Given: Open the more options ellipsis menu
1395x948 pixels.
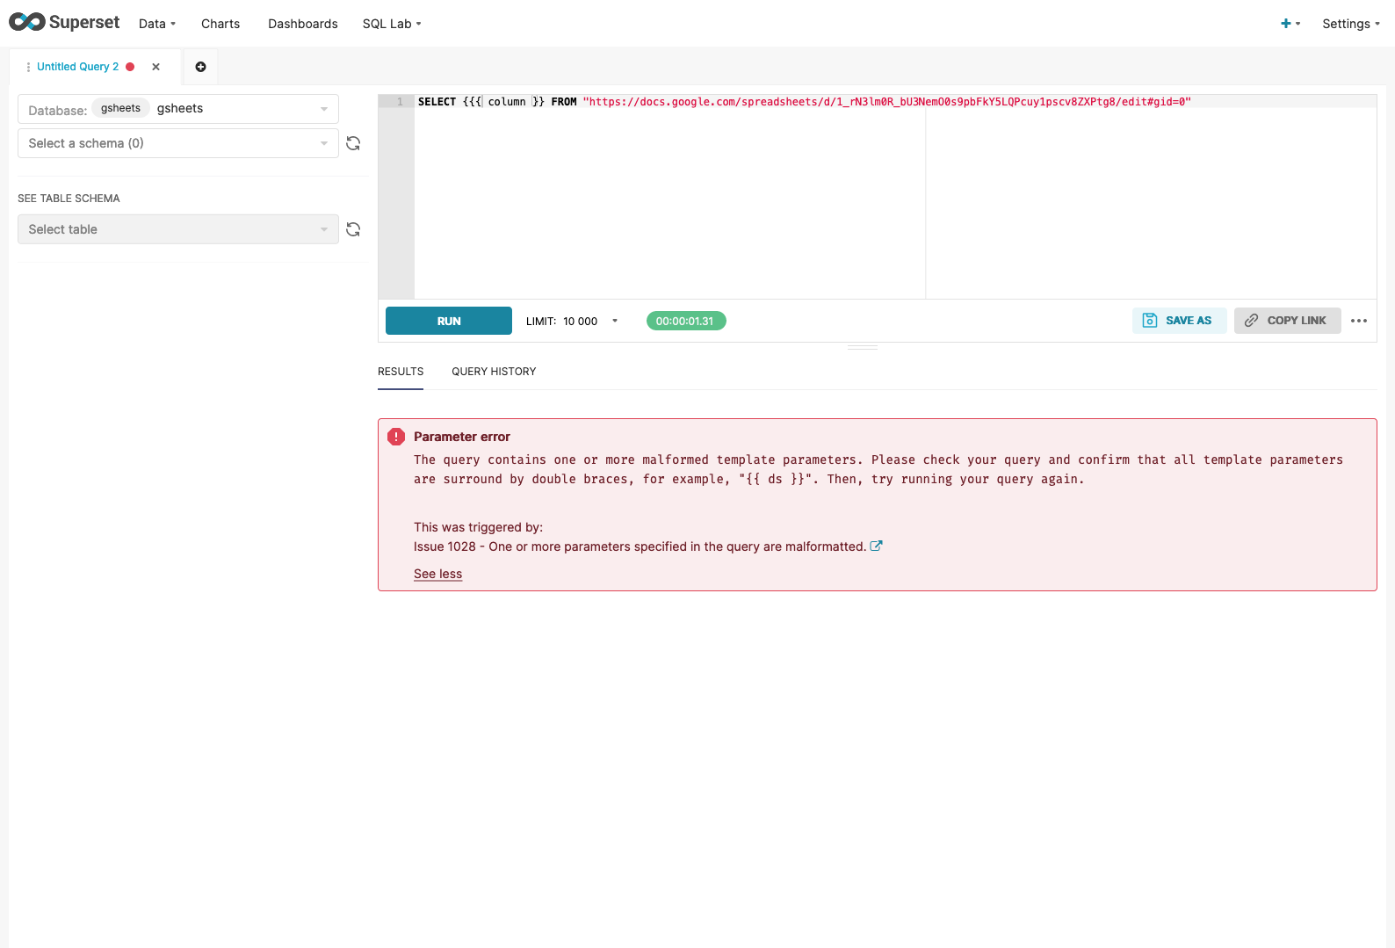Looking at the screenshot, I should (x=1359, y=321).
